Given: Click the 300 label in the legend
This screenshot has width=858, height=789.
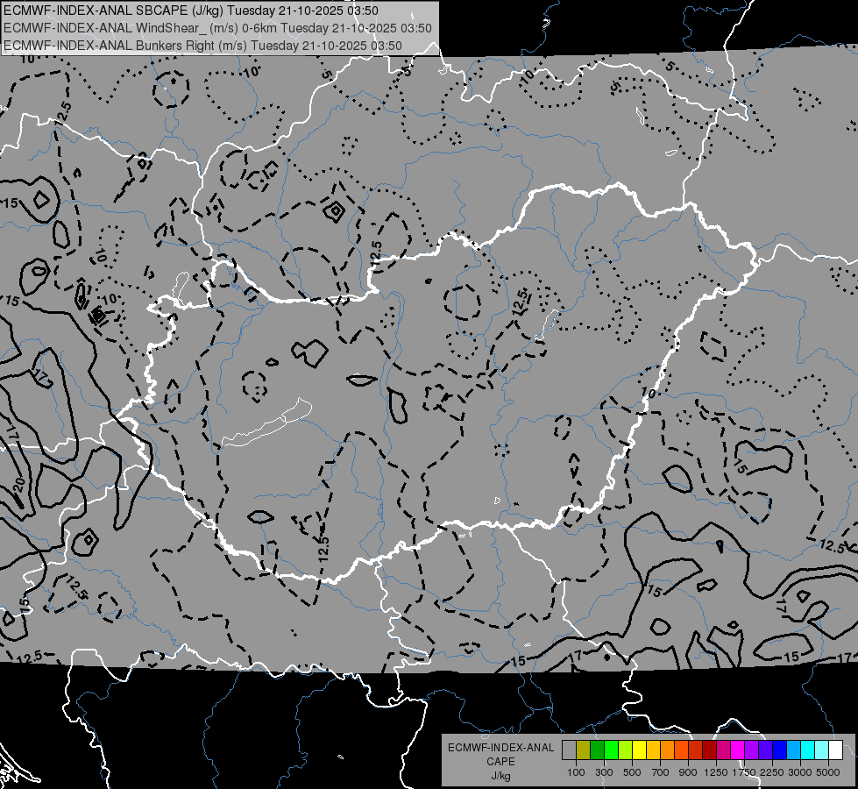Looking at the screenshot, I should (604, 772).
